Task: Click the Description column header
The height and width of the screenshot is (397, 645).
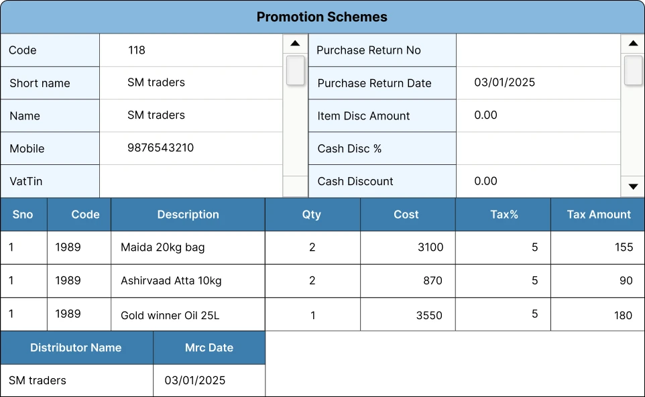Action: point(188,214)
